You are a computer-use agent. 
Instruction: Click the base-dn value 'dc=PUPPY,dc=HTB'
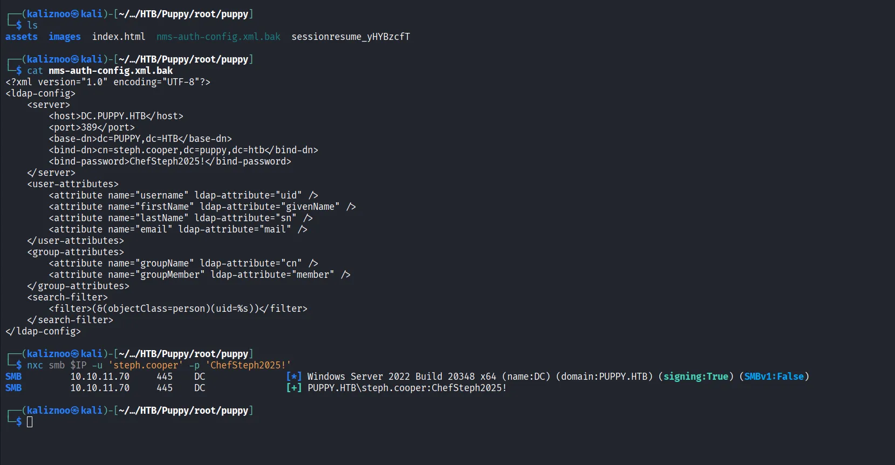coord(138,139)
